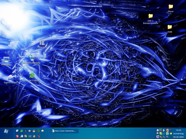The width and height of the screenshot is (186, 139).
Task: Select the Arbeitsplatz desktop icon
Action: tap(6, 60)
